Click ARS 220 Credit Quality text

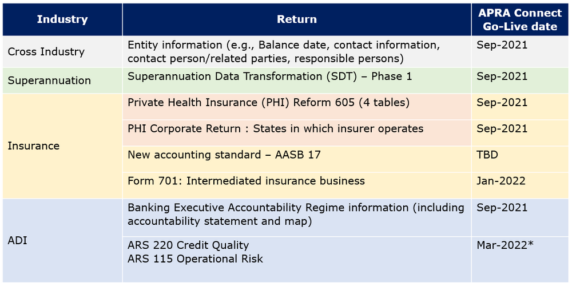point(188,245)
